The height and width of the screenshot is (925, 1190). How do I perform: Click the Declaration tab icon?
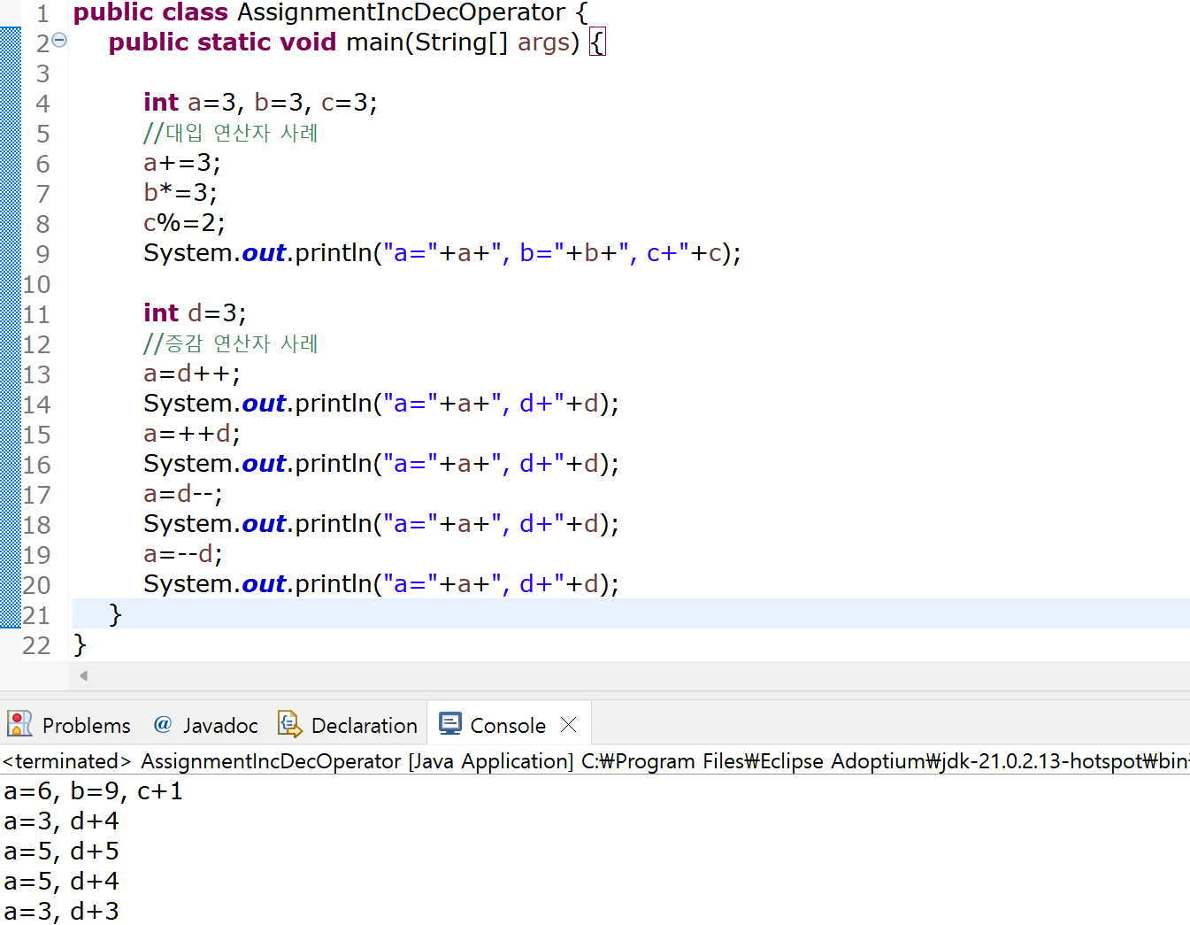click(x=289, y=724)
